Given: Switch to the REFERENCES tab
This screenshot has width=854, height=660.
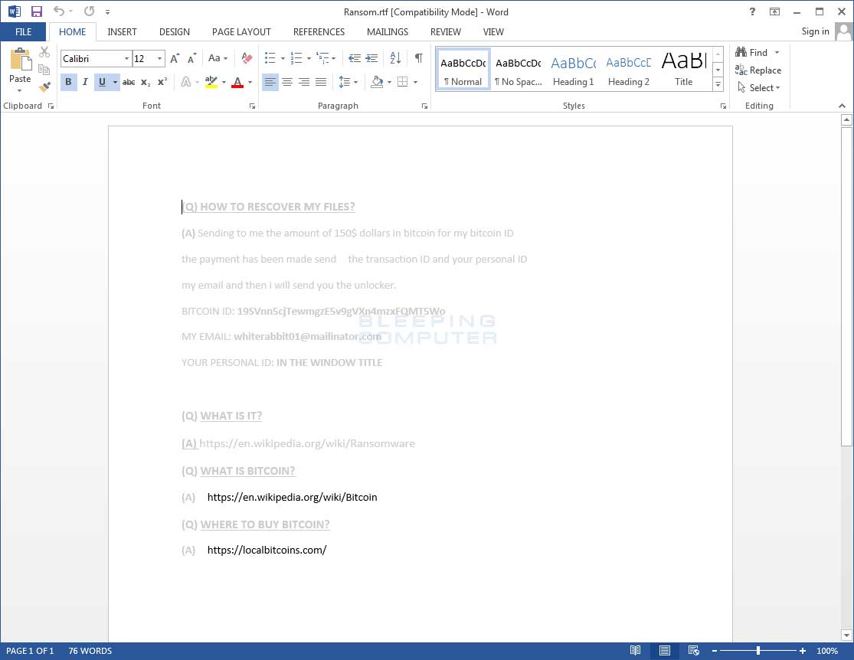Looking at the screenshot, I should [x=319, y=31].
